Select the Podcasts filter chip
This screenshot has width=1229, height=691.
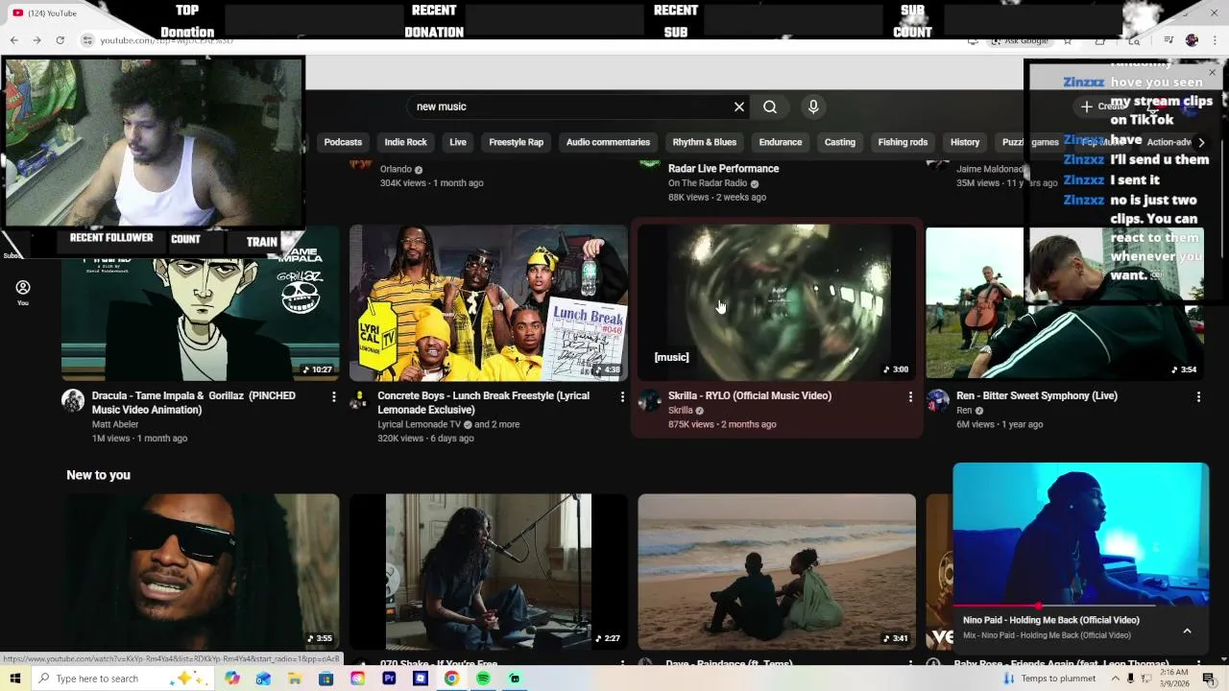pos(343,142)
